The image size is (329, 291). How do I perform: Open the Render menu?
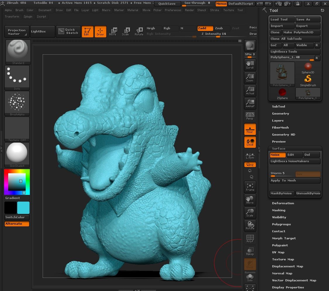(x=189, y=10)
